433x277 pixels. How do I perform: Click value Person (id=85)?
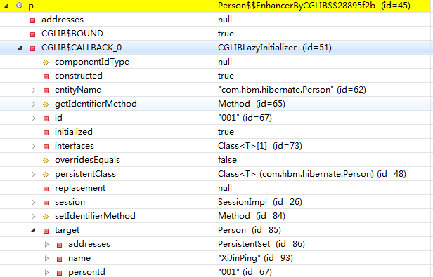coord(250,230)
